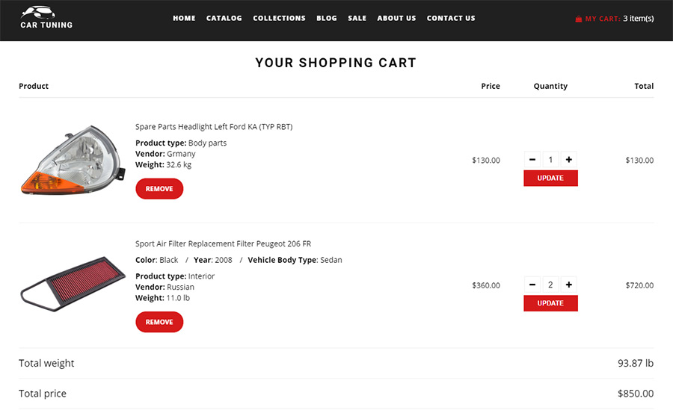The height and width of the screenshot is (410, 673).
Task: Click the red shopping cart icon
Action: (x=578, y=19)
